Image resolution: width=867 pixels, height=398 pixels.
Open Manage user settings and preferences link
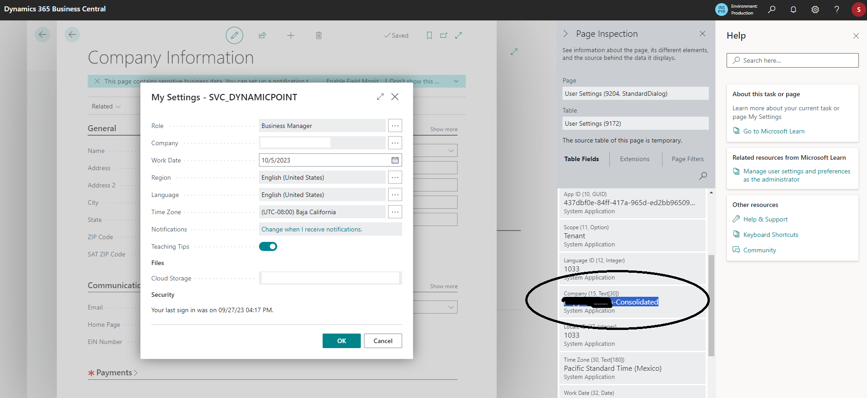pyautogui.click(x=797, y=175)
